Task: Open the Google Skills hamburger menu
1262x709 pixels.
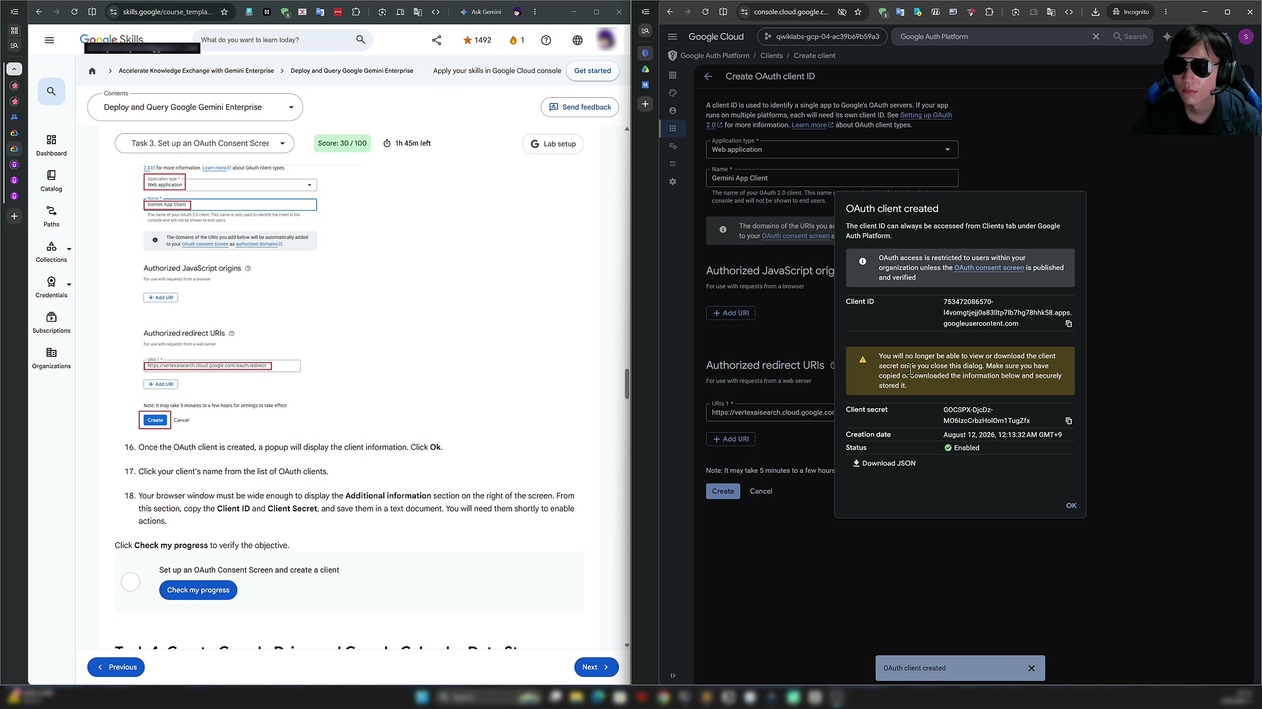Action: [x=49, y=40]
